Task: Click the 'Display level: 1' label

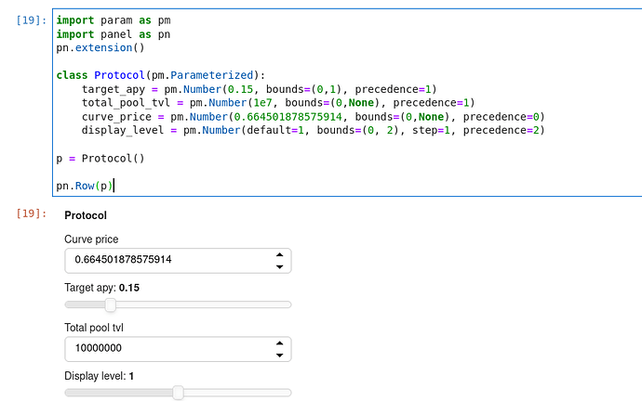Action: coord(99,376)
